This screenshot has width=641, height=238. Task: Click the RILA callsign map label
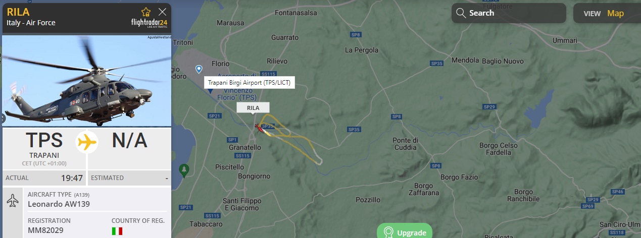coord(253,107)
